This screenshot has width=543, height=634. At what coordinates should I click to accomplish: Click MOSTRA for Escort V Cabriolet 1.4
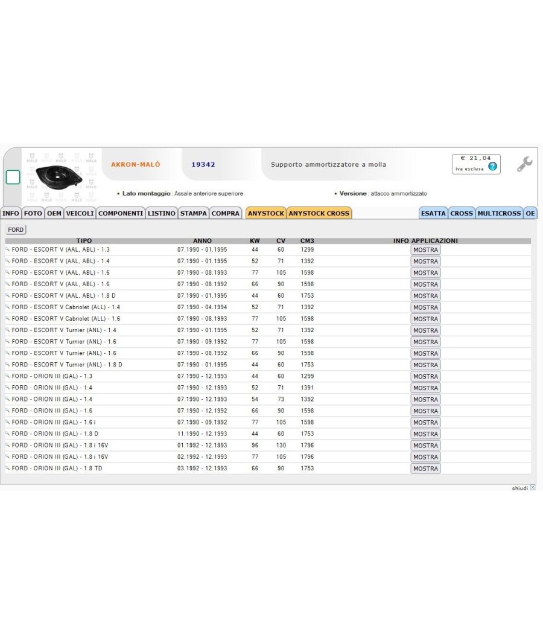click(425, 307)
